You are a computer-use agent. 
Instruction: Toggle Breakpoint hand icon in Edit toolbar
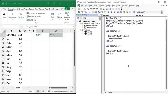click(101, 9)
